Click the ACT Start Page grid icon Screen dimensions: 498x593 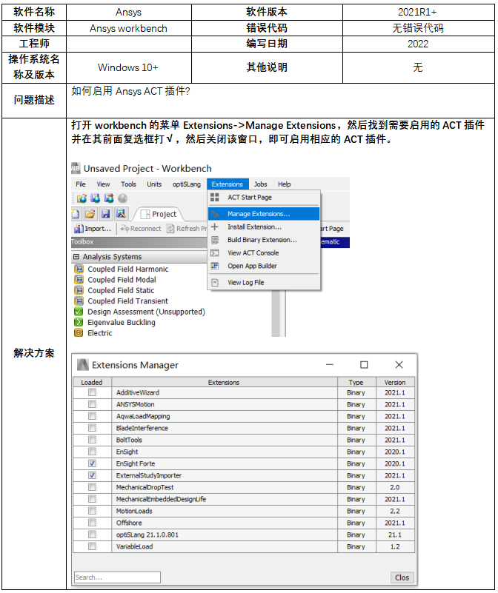point(215,198)
